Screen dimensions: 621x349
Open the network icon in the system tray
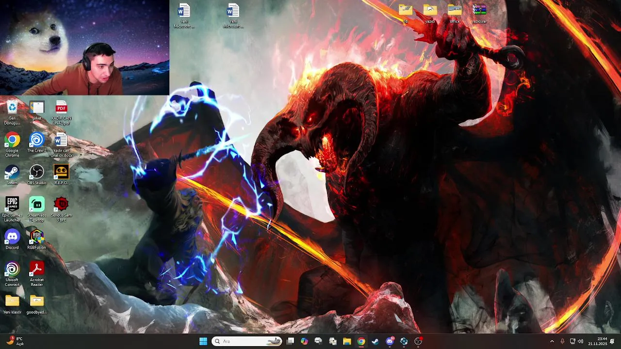[572, 341]
